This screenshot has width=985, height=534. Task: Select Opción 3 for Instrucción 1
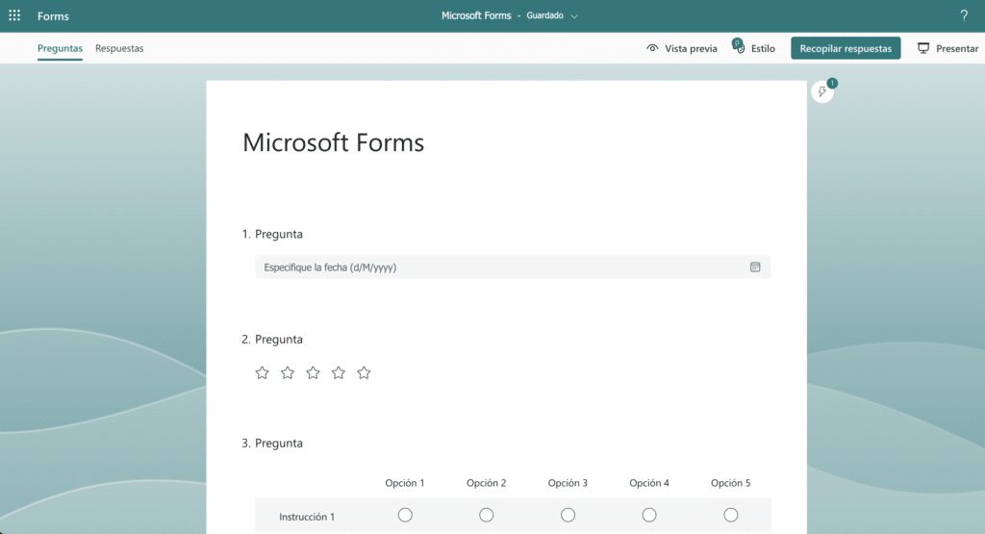[568, 515]
